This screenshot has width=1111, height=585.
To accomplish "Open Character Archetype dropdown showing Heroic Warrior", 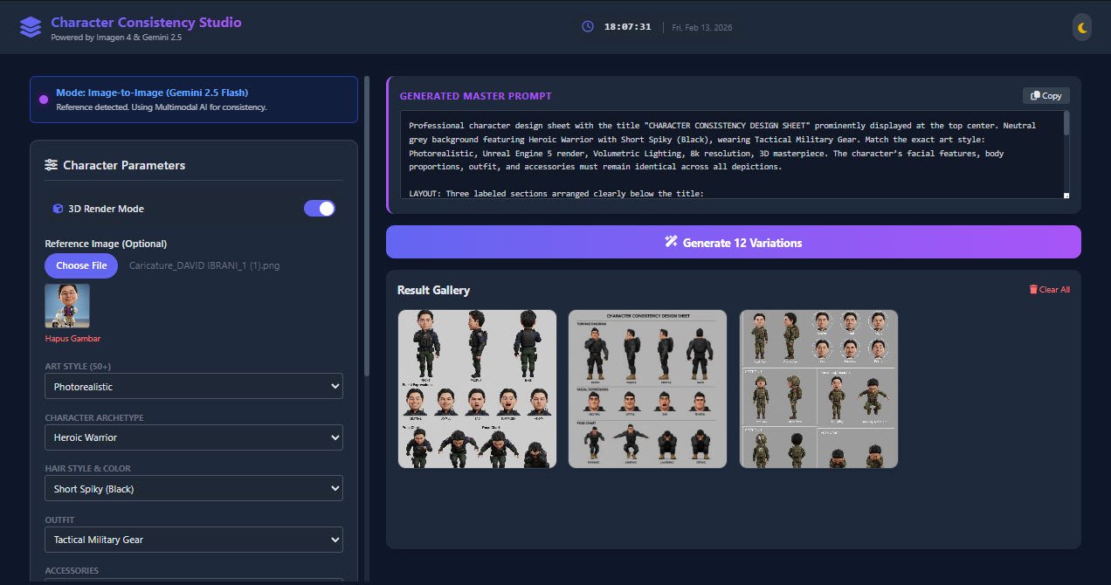I will click(x=194, y=437).
